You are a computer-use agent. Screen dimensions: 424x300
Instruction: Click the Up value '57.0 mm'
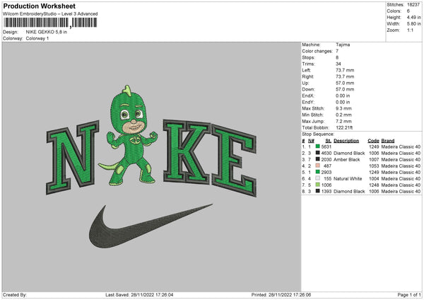point(345,83)
